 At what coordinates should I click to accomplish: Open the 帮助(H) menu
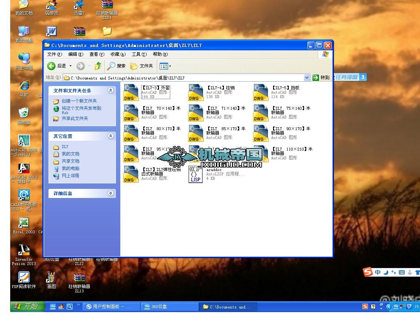[x=160, y=54]
